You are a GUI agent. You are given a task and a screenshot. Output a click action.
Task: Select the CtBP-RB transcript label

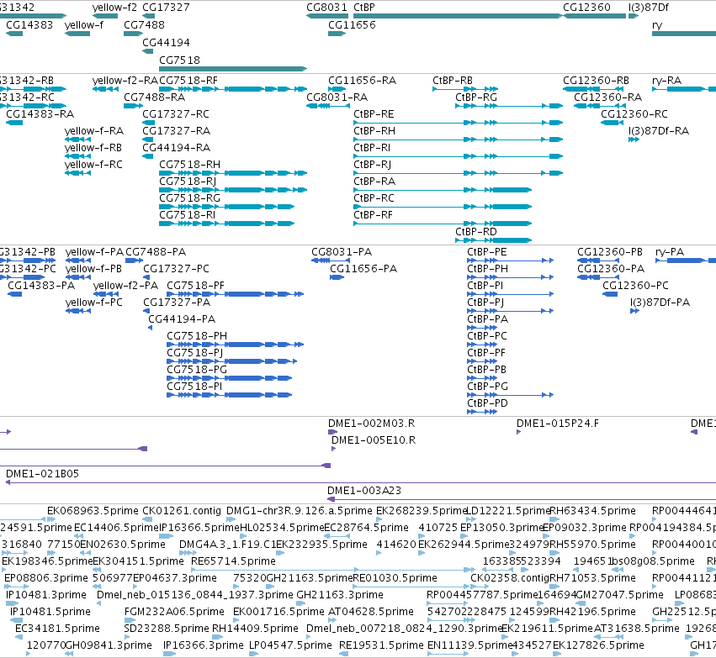(453, 81)
